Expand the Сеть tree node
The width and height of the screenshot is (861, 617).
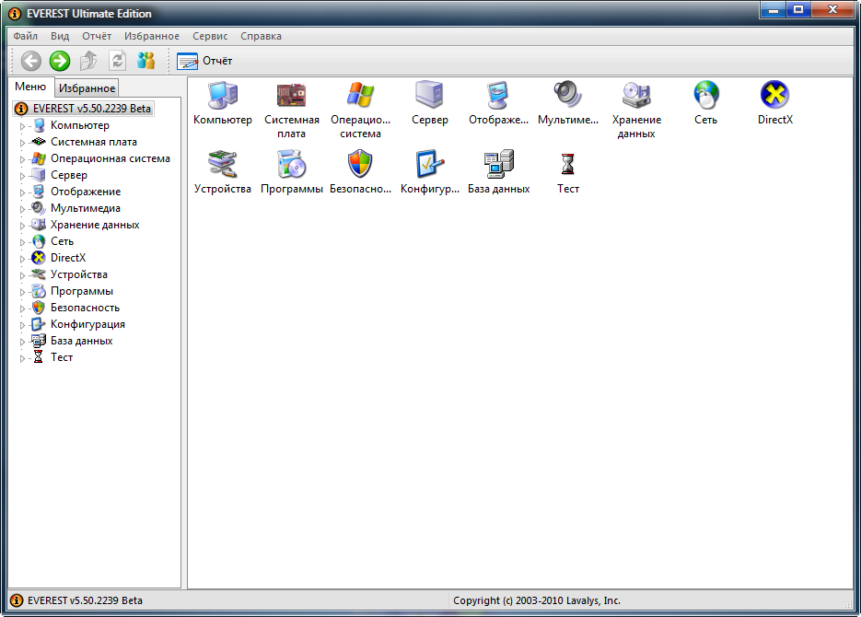[x=22, y=242]
